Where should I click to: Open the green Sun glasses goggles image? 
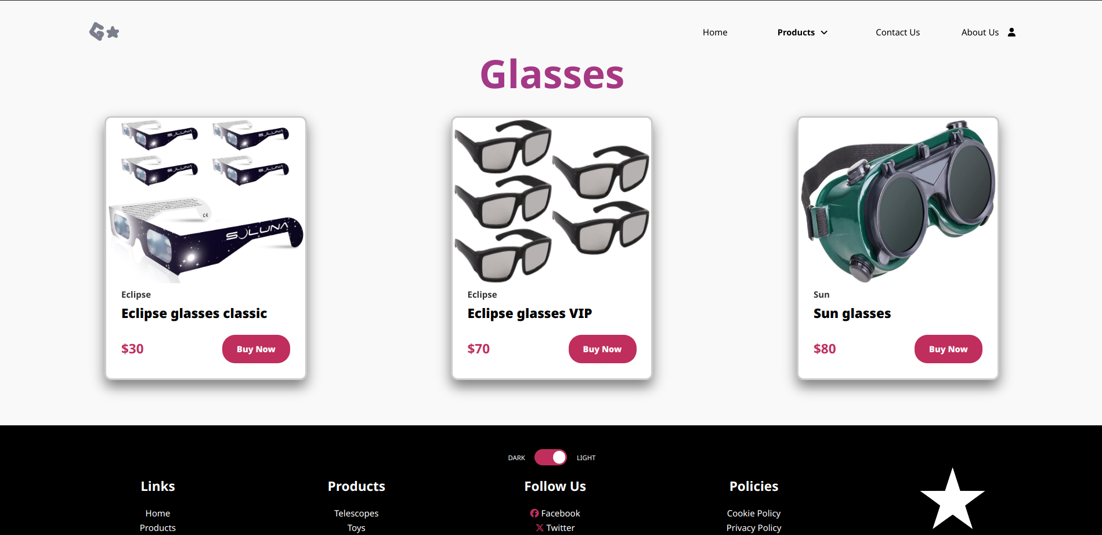[898, 201]
